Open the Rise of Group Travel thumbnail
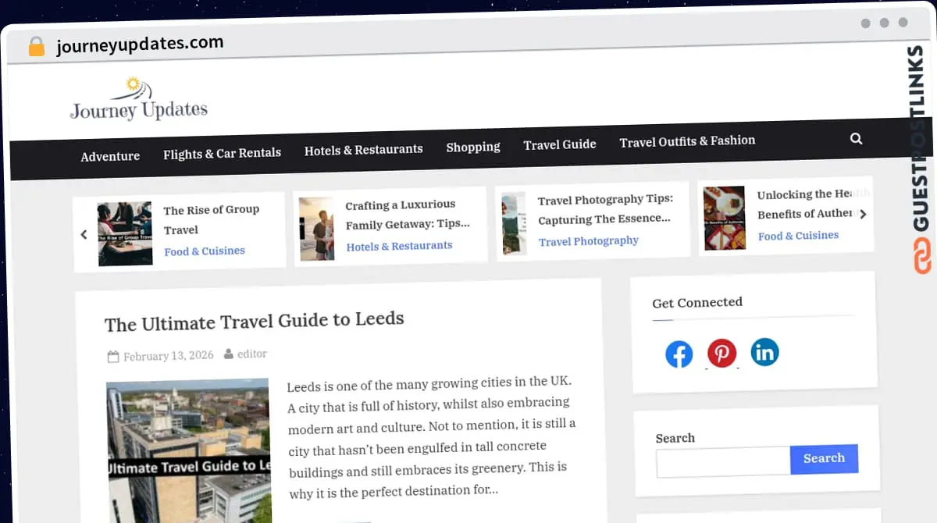Image resolution: width=937 pixels, height=523 pixels. pos(125,234)
